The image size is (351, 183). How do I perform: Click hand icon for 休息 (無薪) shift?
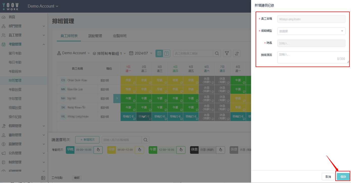coord(221,150)
